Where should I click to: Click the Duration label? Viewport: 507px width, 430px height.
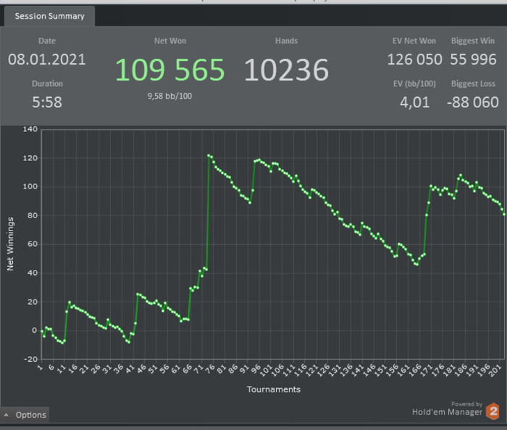(x=47, y=83)
